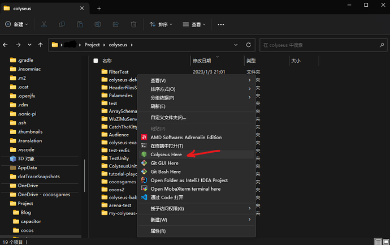This screenshot has height=245, width=390.
Task: Click the Colyseus Here green cube icon
Action: coord(144,154)
